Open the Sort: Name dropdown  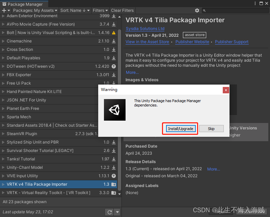pos(75,10)
